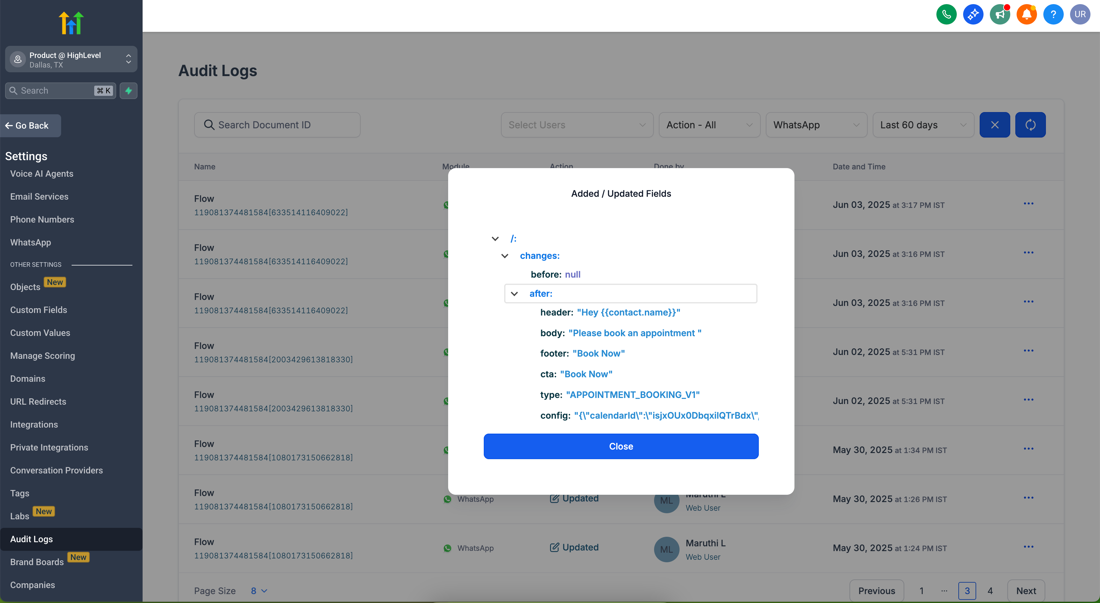Click the HighLevel arrows logo
Viewport: 1100px width, 603px height.
tap(71, 23)
